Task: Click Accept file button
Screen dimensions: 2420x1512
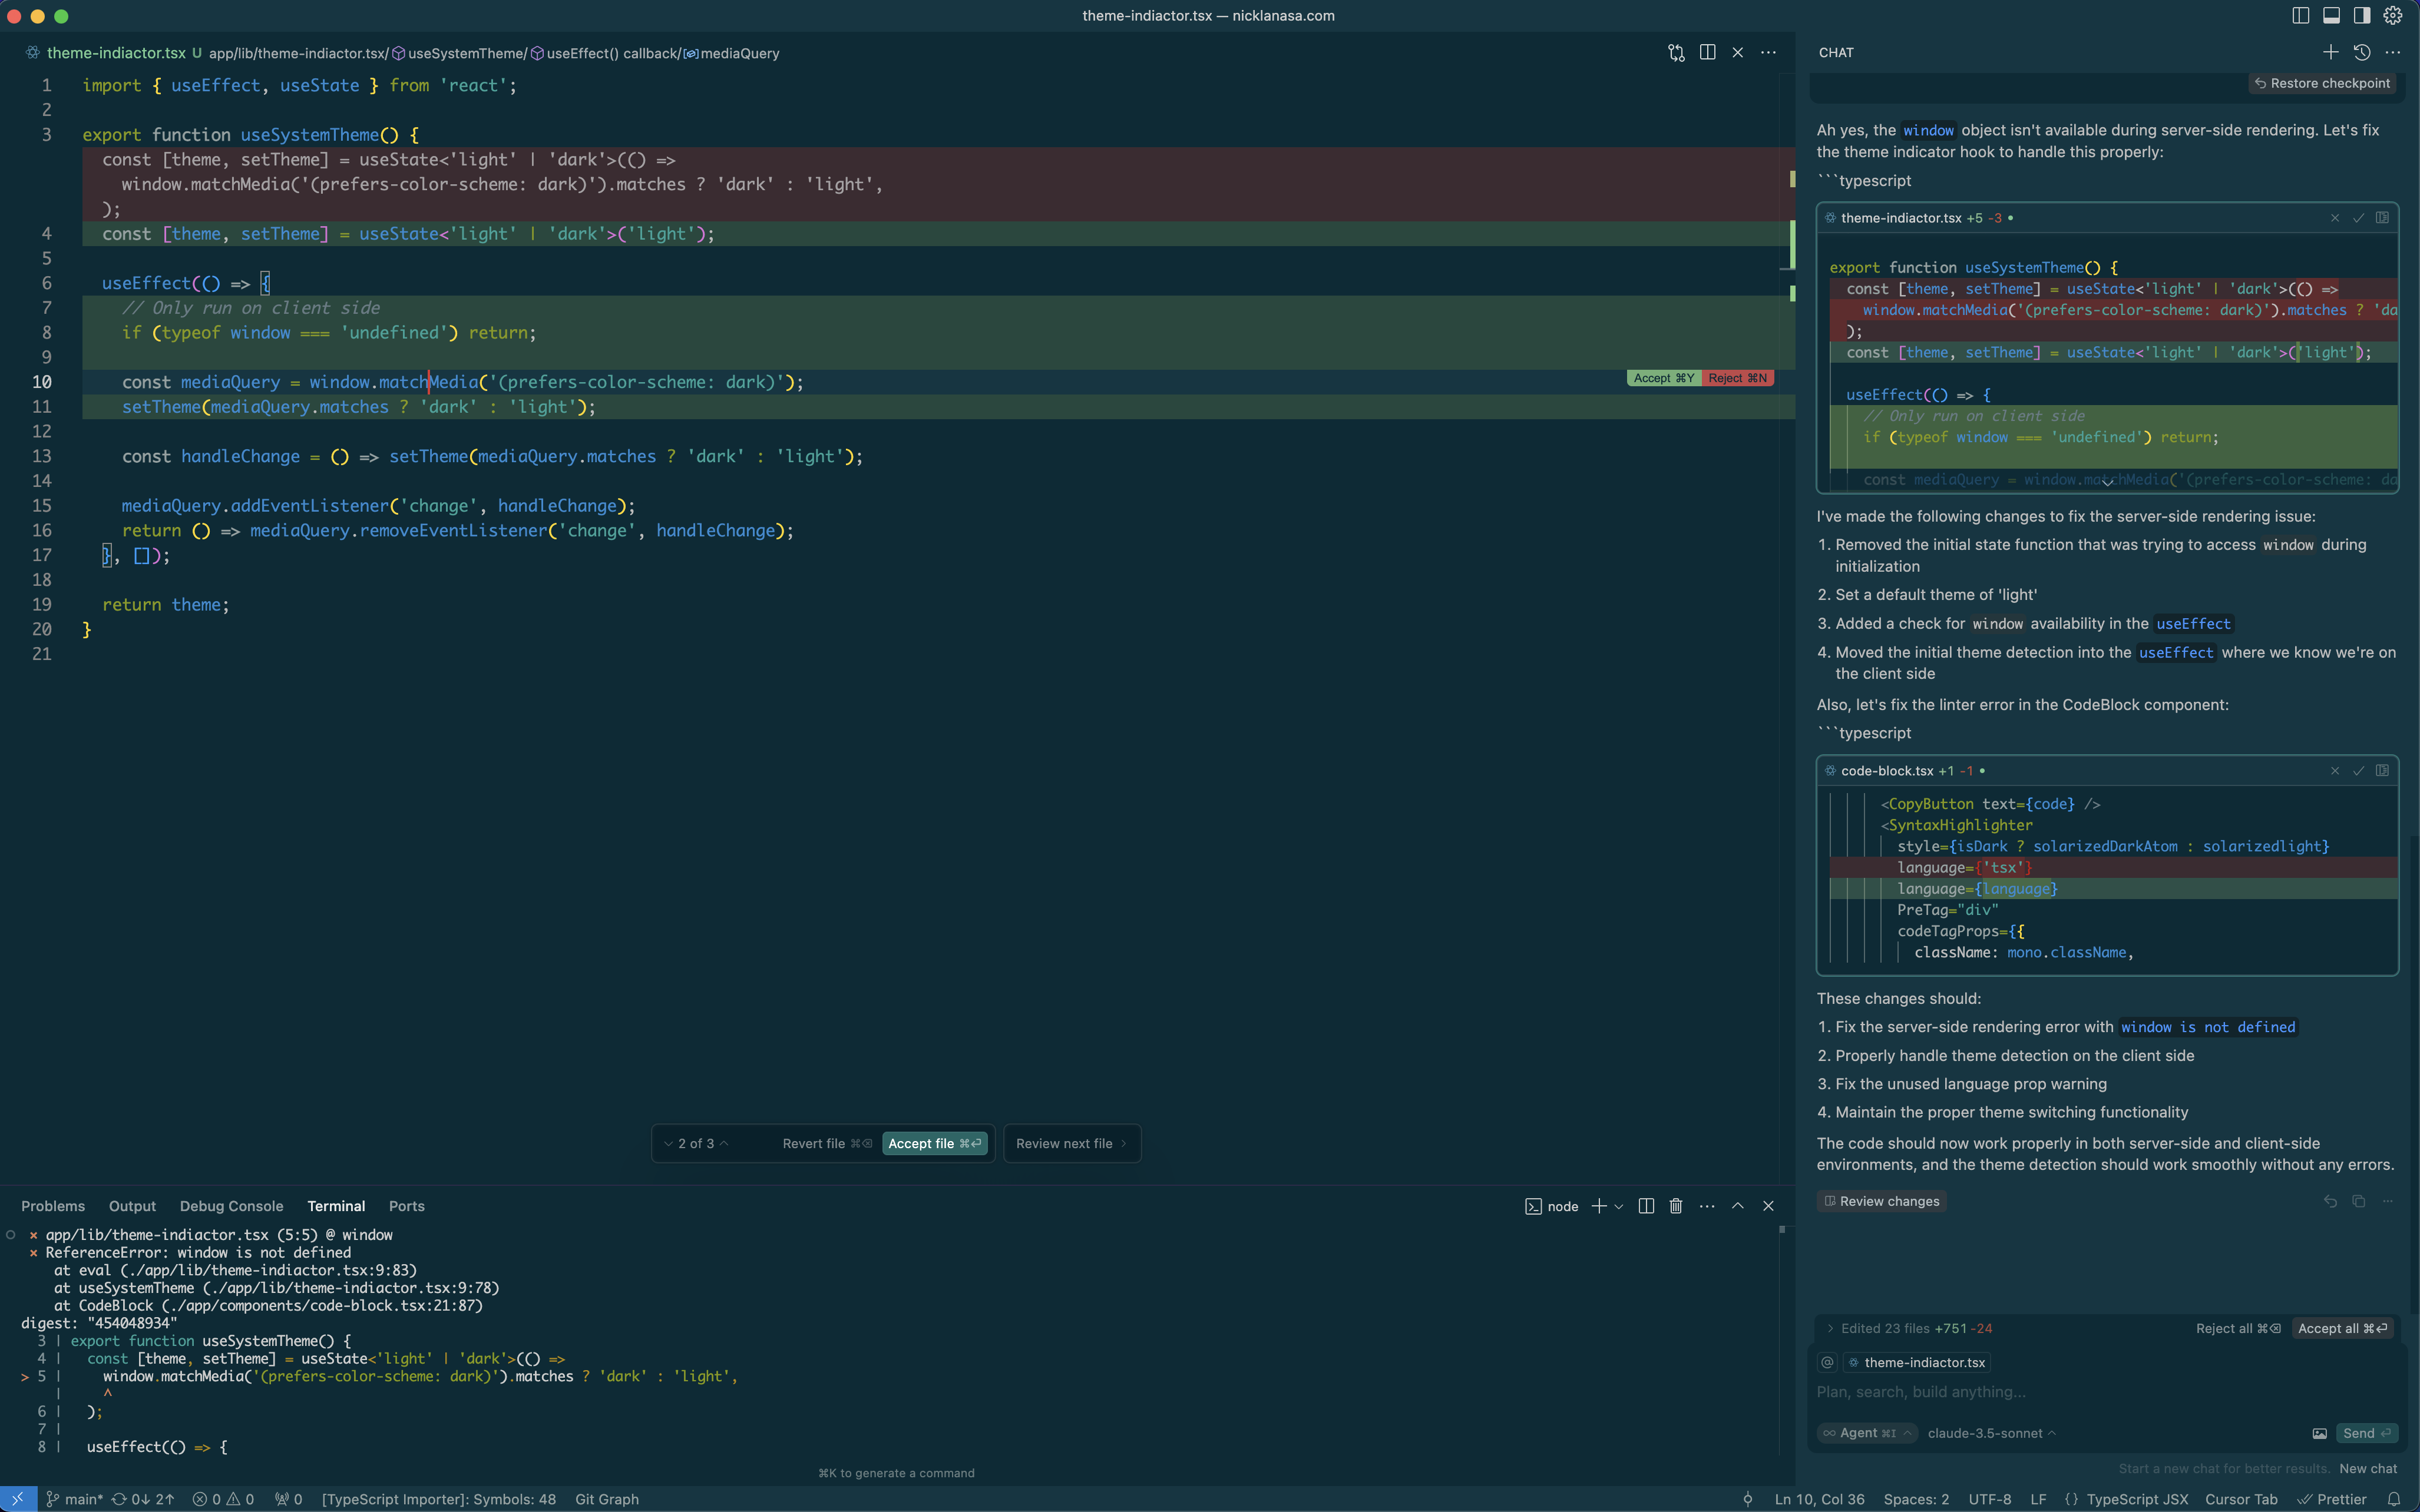Action: pos(934,1143)
